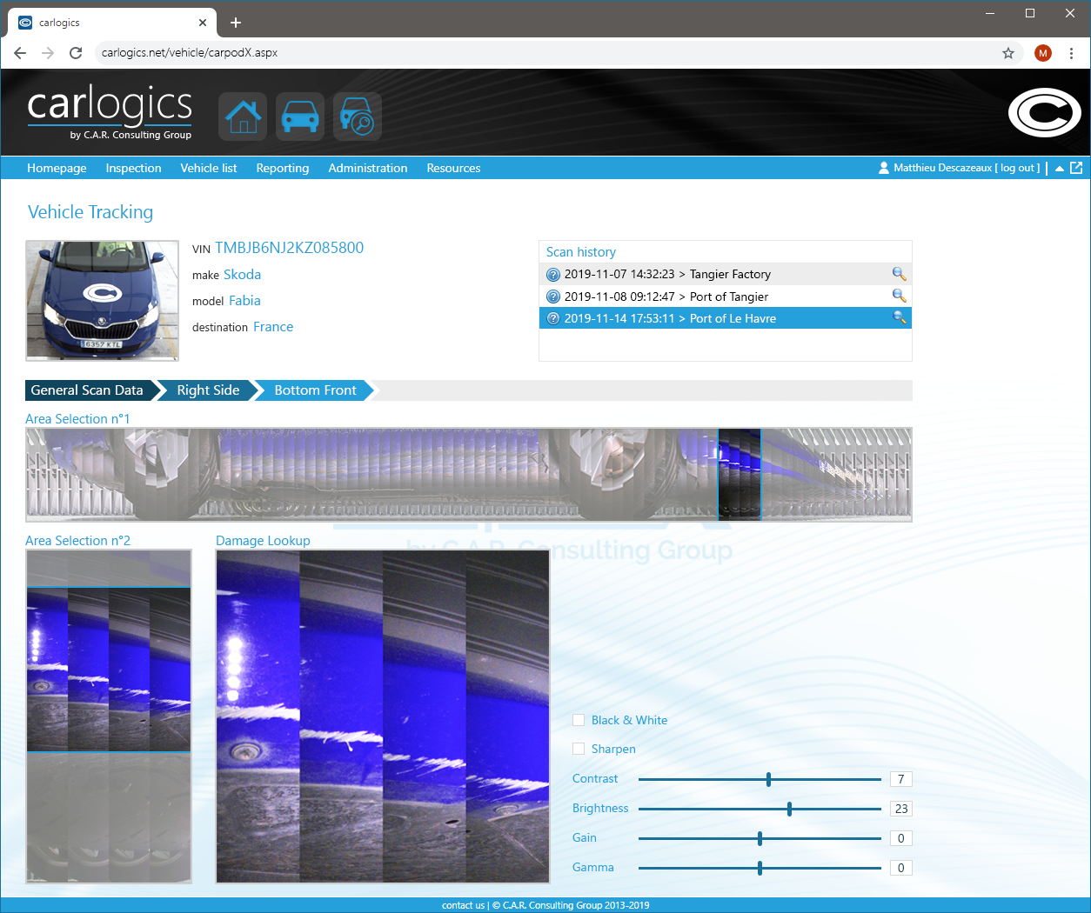
Task: Click the Brightness value field showing 23
Action: click(901, 809)
